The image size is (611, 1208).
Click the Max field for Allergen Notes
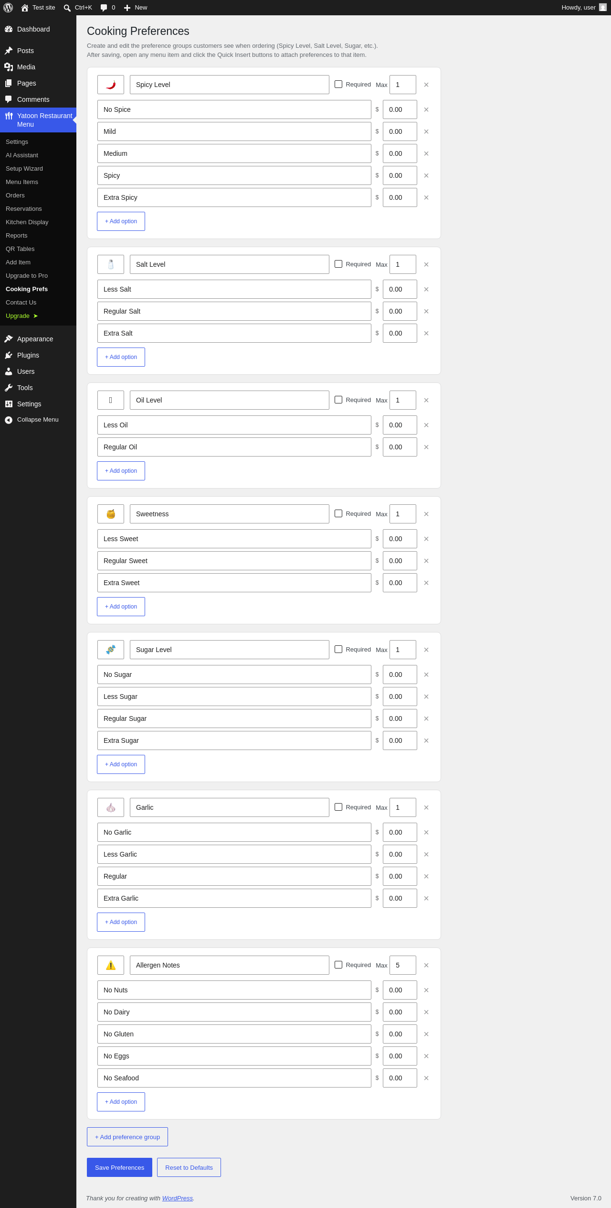click(403, 965)
